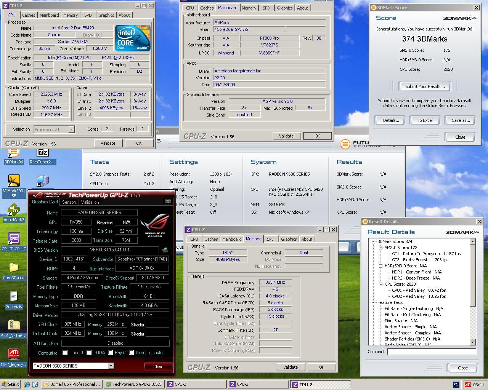Toggle DirectCompute checkbox in GPU-Z

pos(131,353)
